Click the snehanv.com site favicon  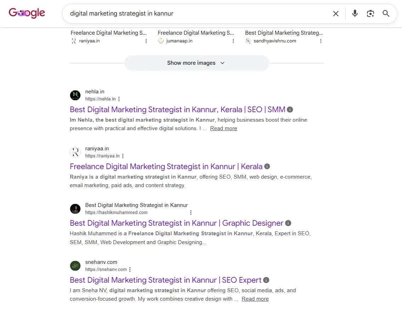click(x=75, y=266)
